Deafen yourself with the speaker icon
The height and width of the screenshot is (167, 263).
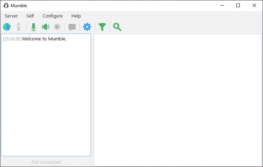pyautogui.click(x=45, y=27)
